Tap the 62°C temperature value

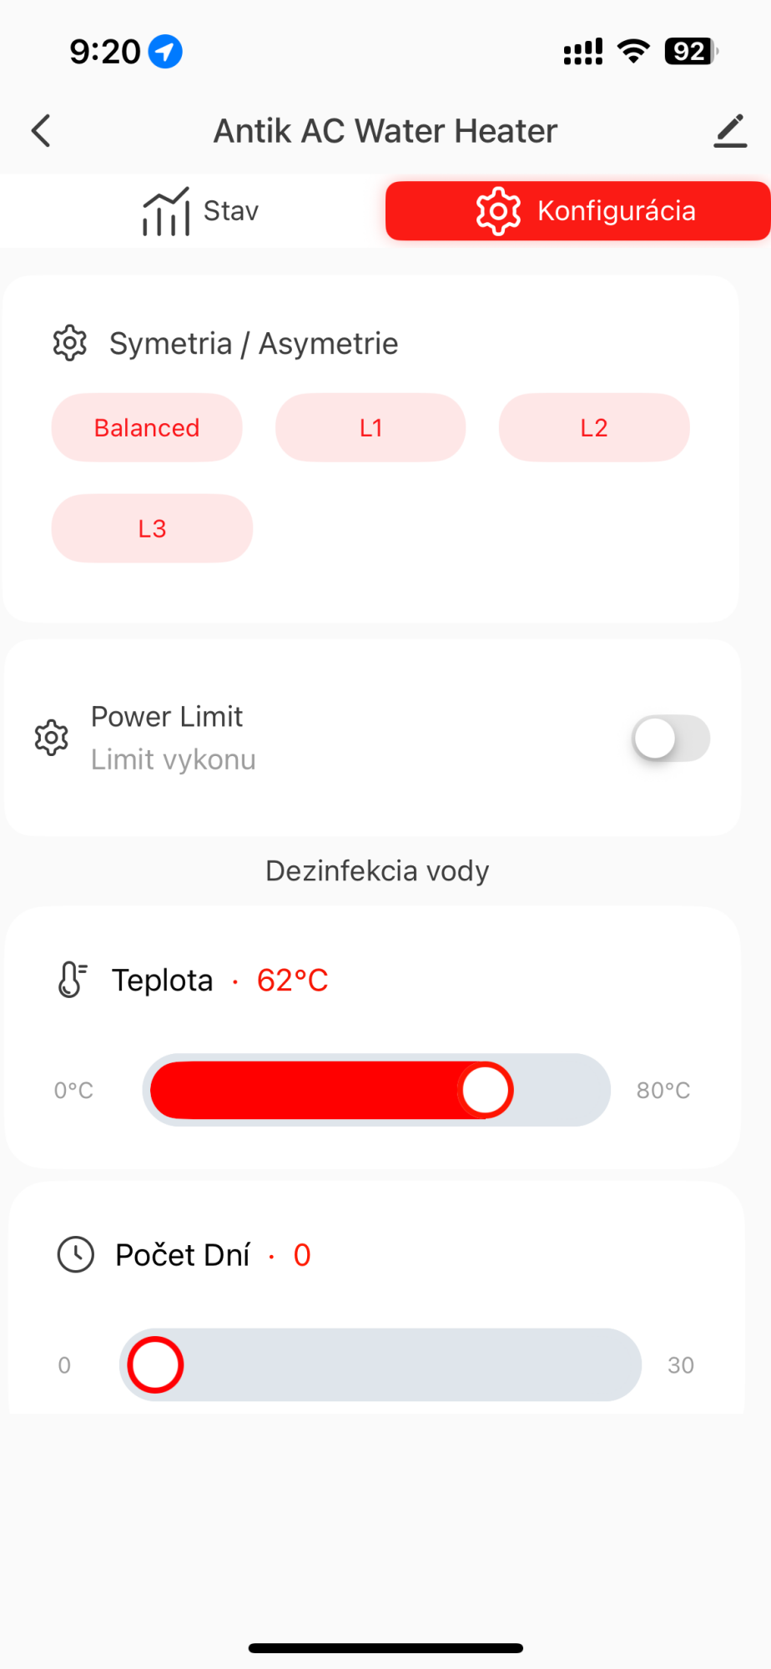(x=292, y=980)
